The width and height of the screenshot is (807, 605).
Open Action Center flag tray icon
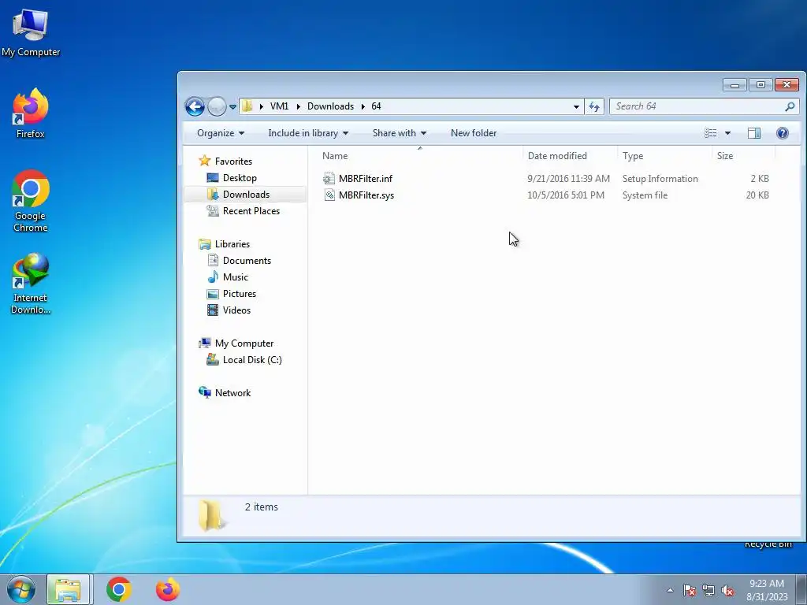click(x=689, y=590)
